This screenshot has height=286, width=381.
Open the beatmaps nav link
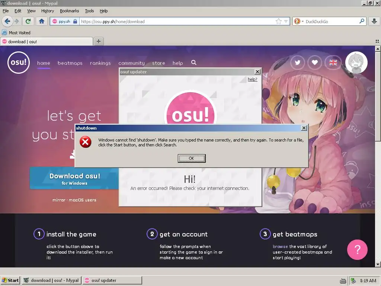[x=70, y=63]
